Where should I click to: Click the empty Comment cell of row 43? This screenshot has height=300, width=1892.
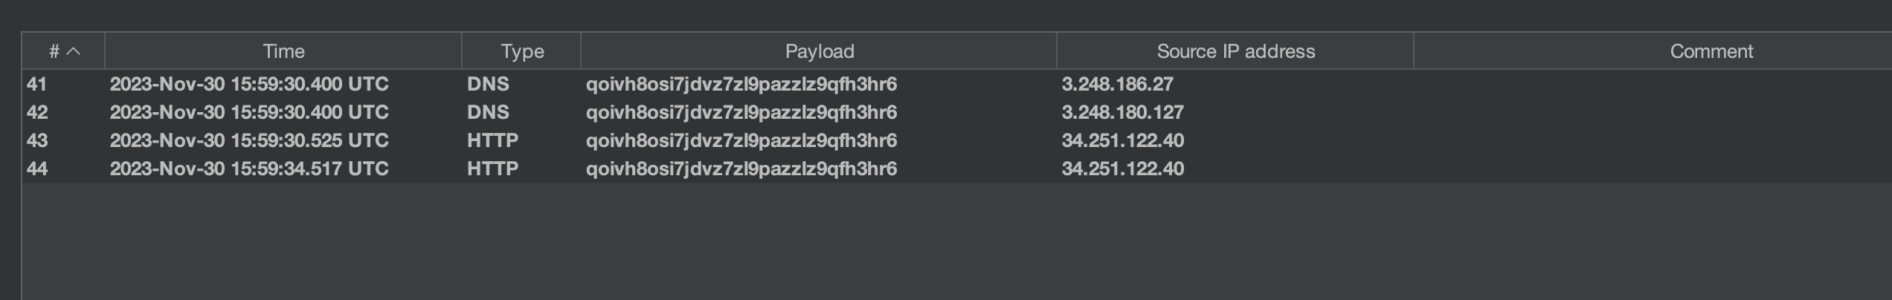coord(1651,140)
